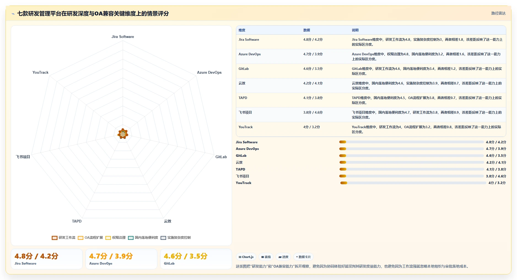
Task: Click the GitLab progress bar
Action: tap(411, 156)
